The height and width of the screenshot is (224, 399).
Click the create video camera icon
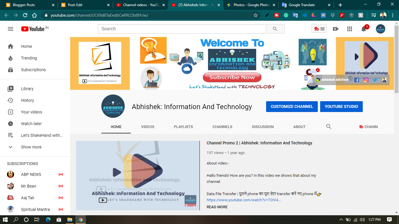(336, 29)
